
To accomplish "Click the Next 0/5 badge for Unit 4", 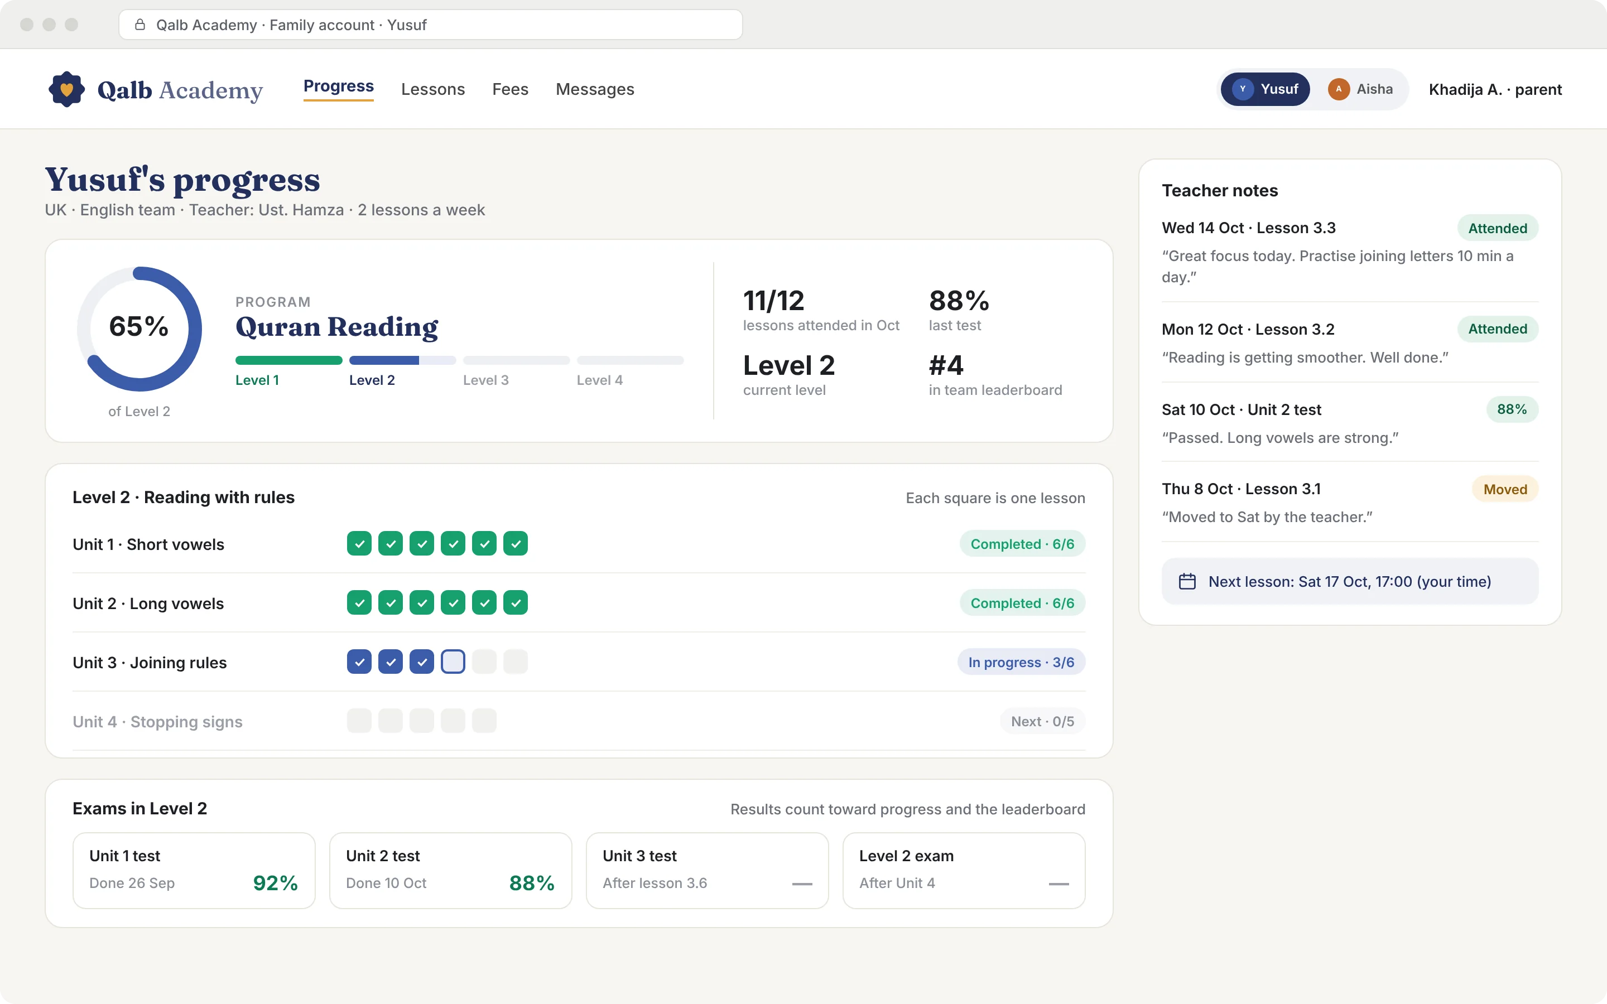I will tap(1042, 721).
